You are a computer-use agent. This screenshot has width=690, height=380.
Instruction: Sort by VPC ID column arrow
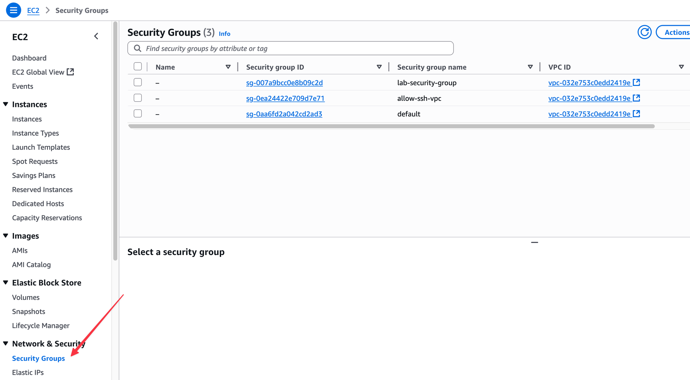coord(681,67)
